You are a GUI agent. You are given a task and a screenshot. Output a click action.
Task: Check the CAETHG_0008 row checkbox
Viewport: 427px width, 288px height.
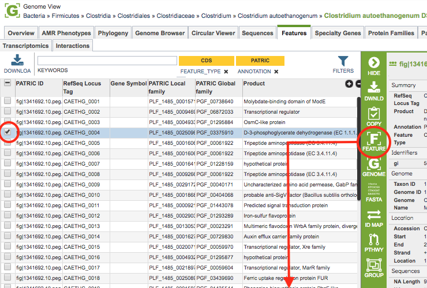click(8, 173)
